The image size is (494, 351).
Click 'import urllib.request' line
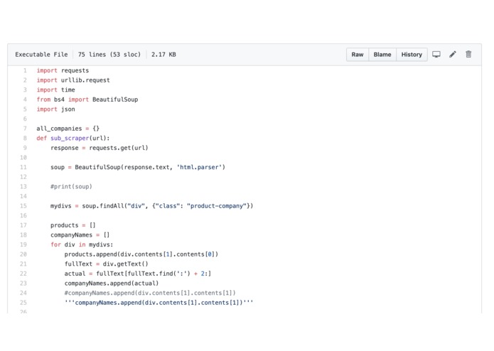coord(73,80)
